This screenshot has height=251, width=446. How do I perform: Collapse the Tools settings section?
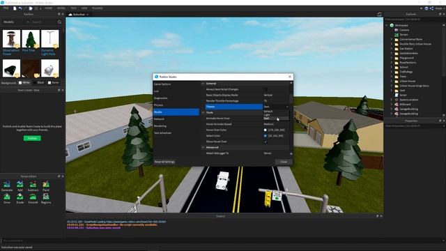click(x=203, y=113)
